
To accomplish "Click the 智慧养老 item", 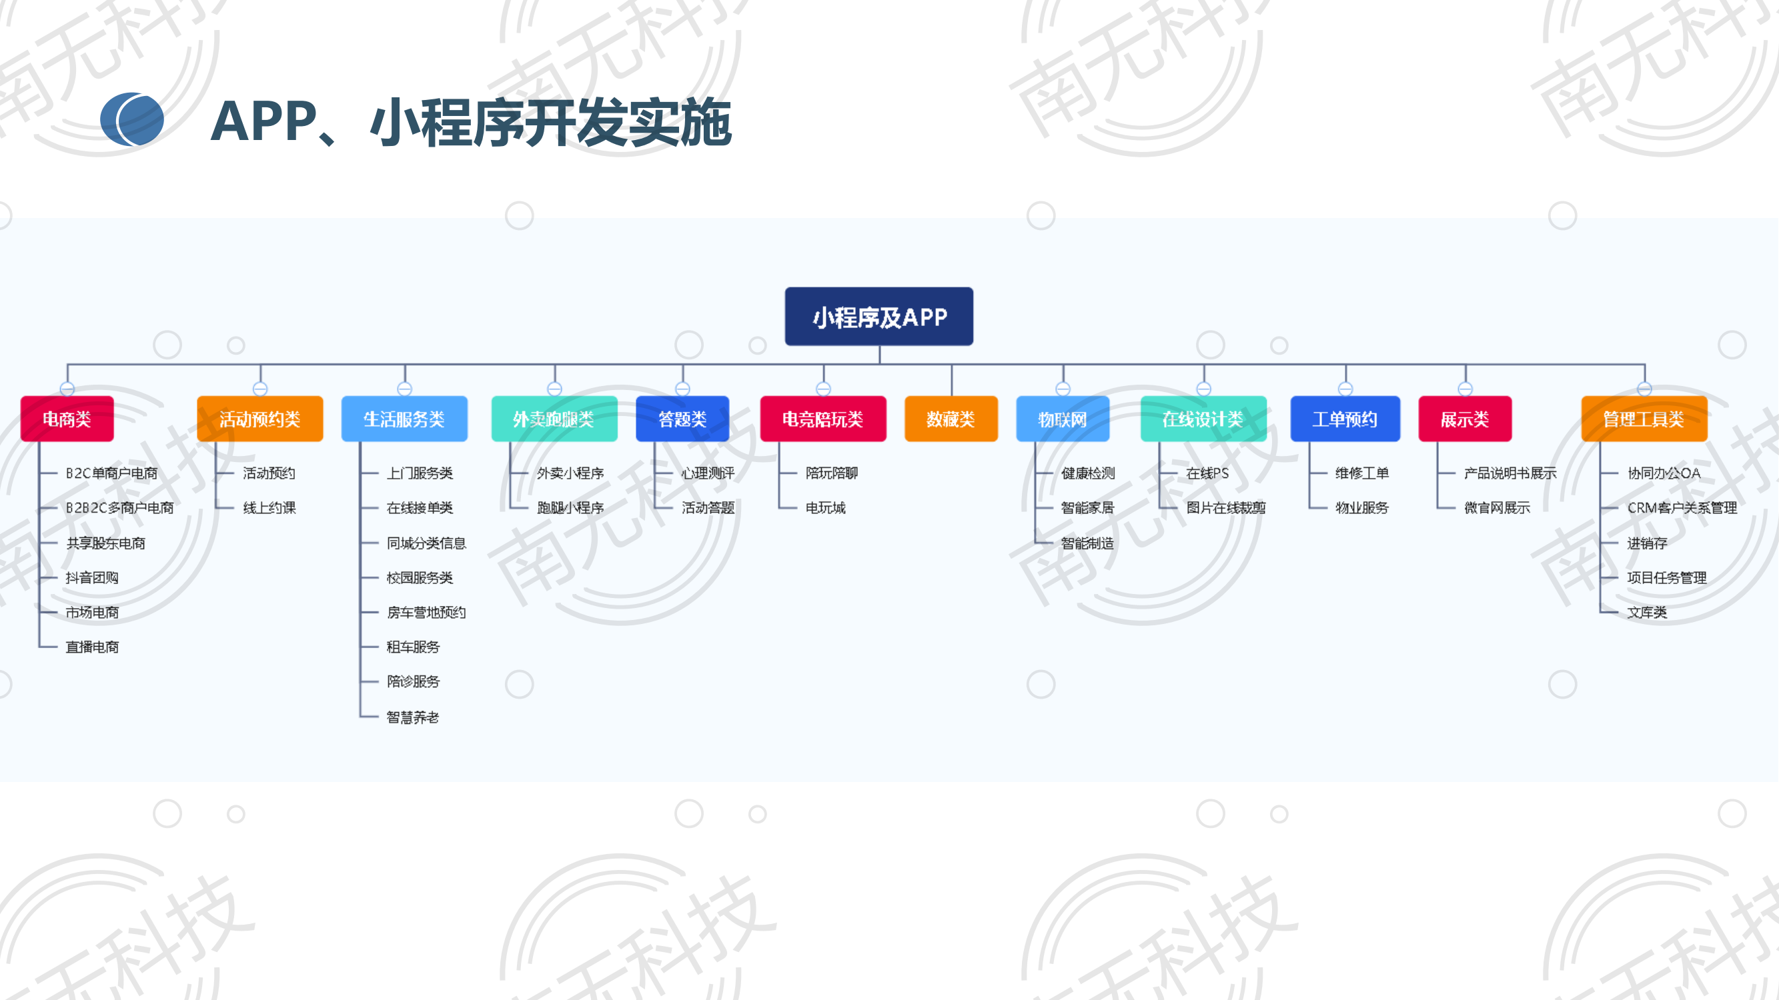I will 413,717.
